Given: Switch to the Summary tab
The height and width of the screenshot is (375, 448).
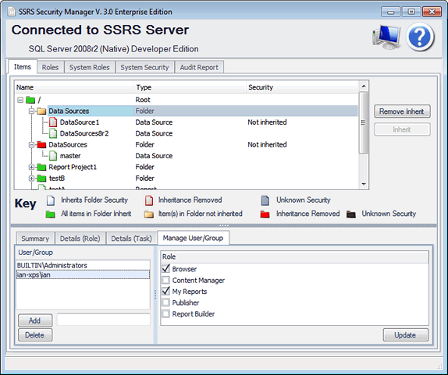Looking at the screenshot, I should [x=35, y=239].
